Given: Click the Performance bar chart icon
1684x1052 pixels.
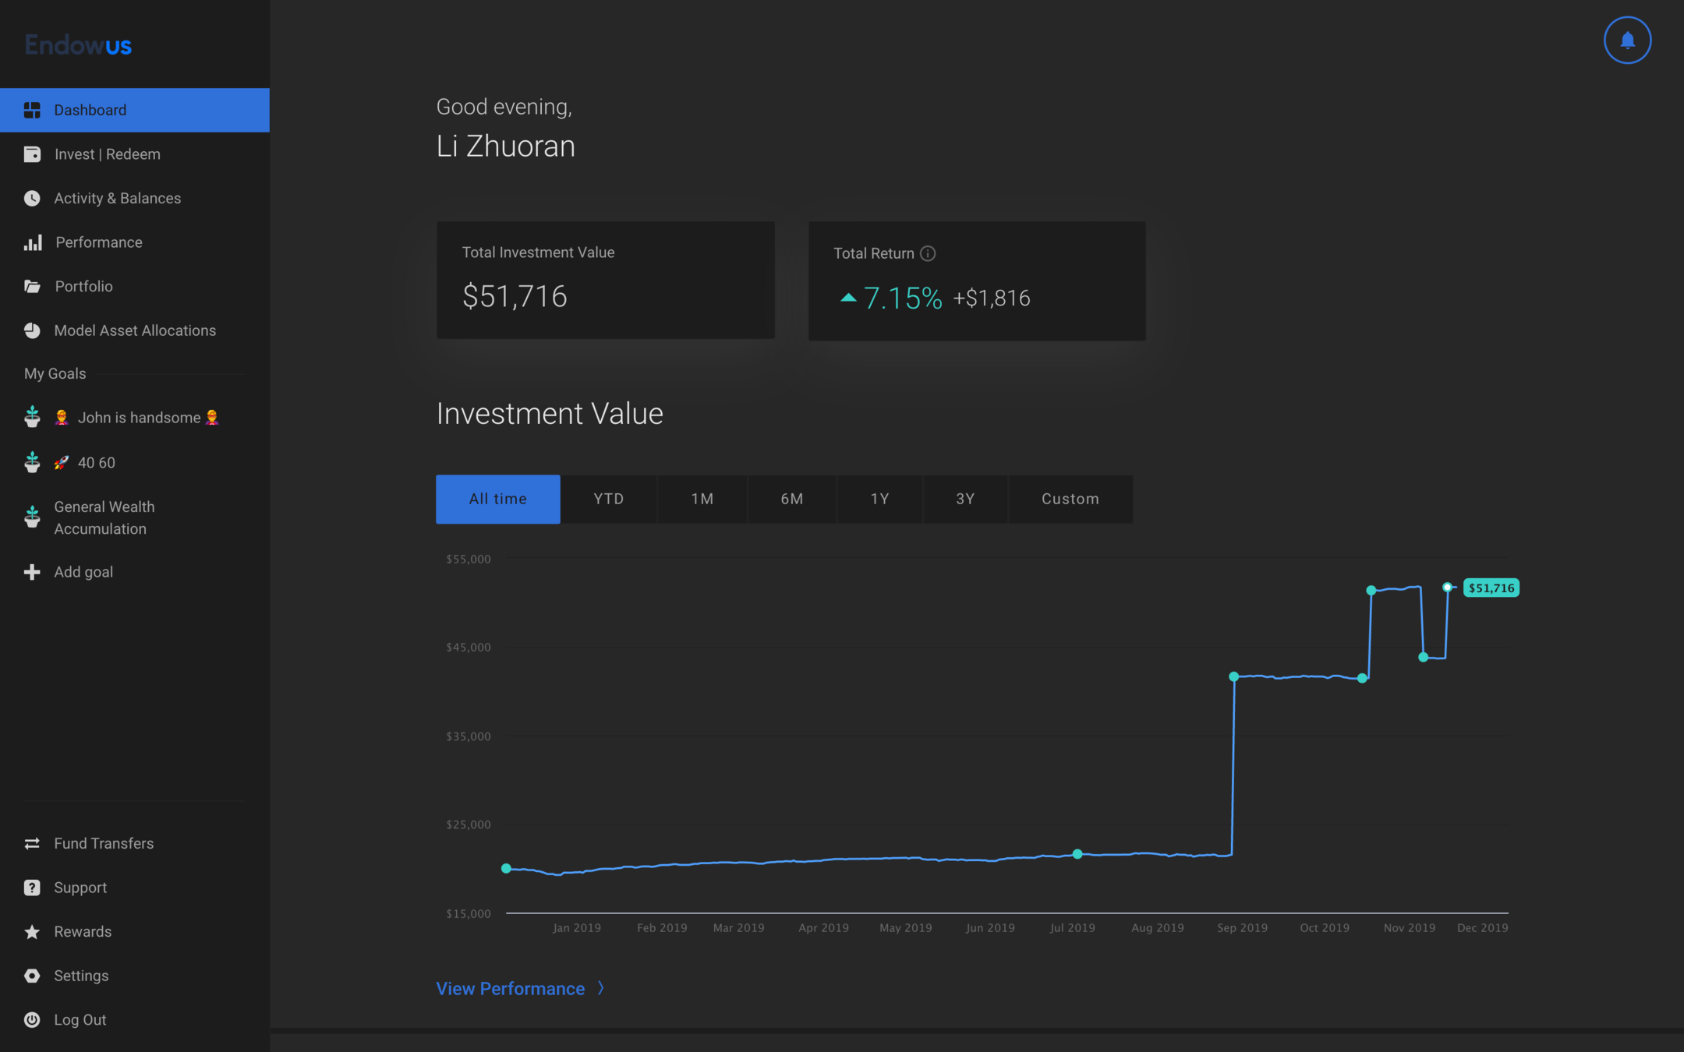Looking at the screenshot, I should tap(33, 242).
